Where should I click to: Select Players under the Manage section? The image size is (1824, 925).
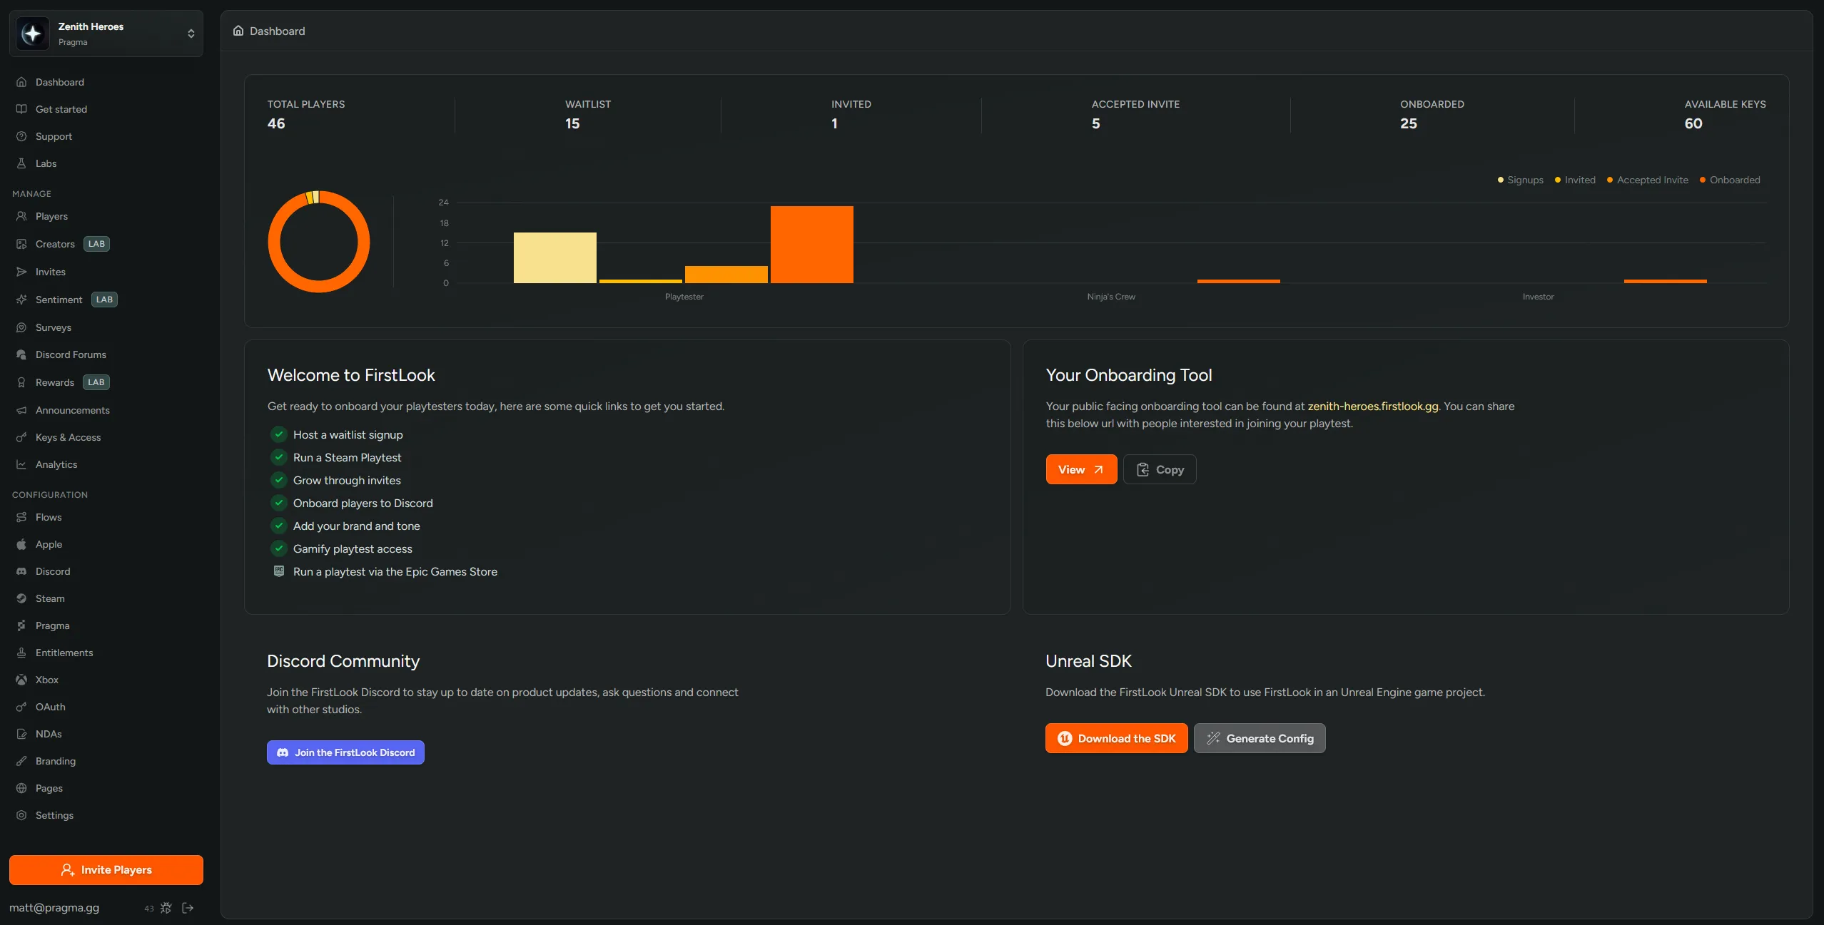51,216
